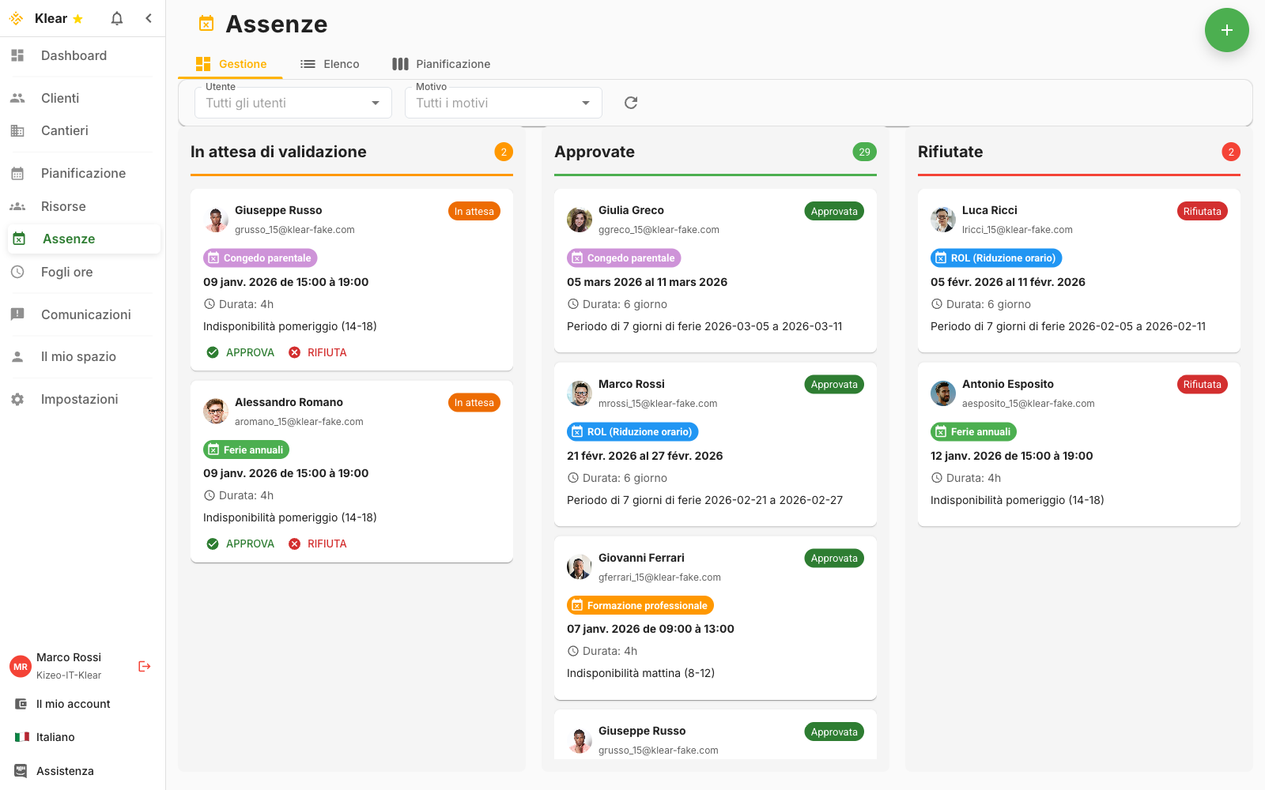
Task: Open Impostazioni with the gear icon
Action: click(17, 399)
